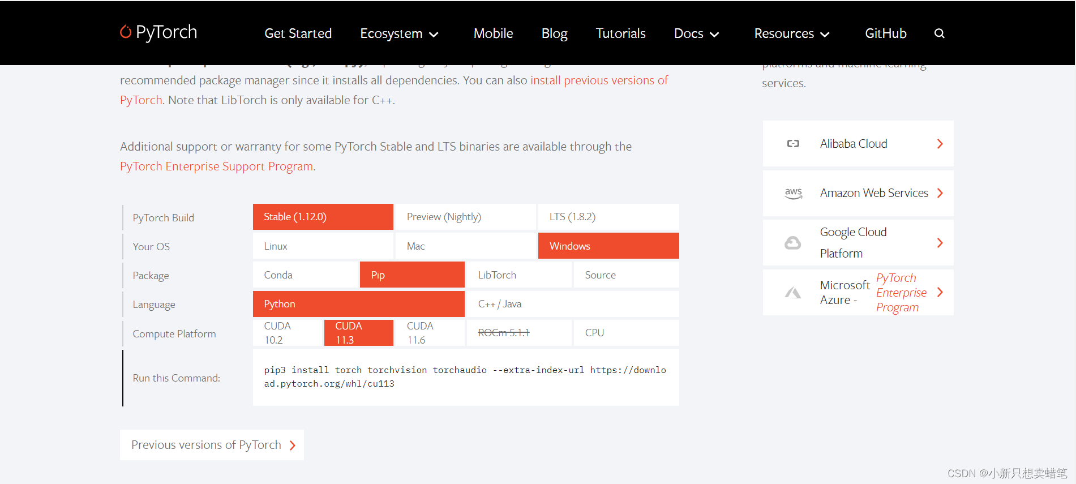Expand the Docs dropdown menu
Screen dimensions: 1076x484
(x=697, y=33)
